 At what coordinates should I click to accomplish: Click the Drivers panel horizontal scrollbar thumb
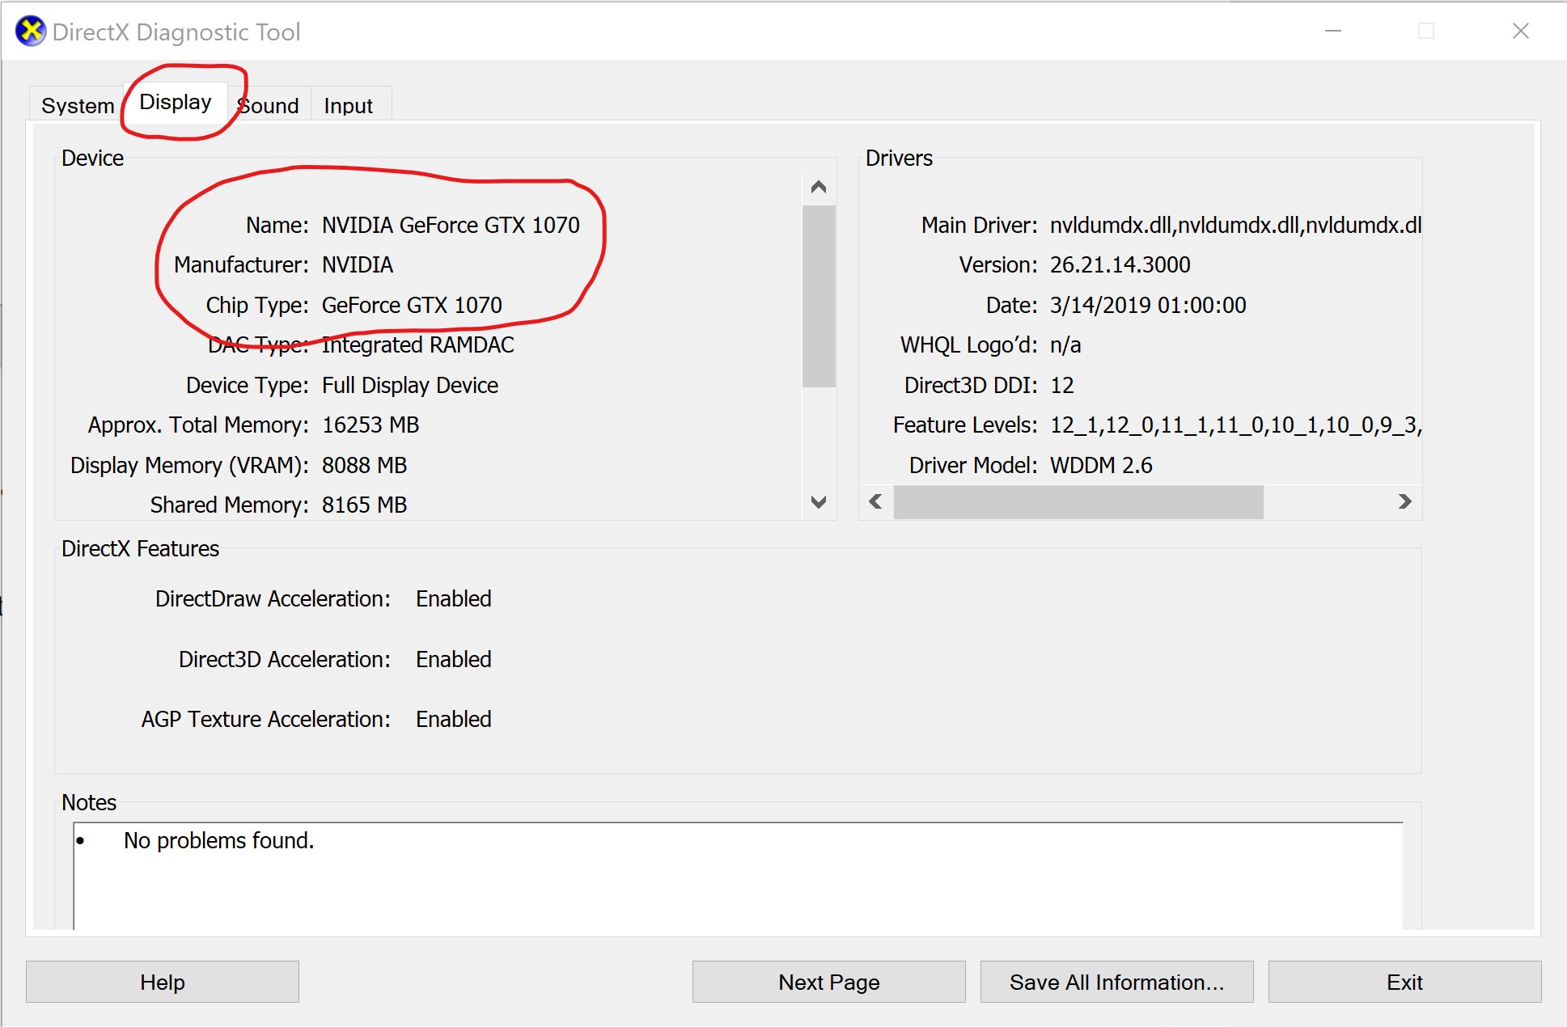tap(1078, 501)
